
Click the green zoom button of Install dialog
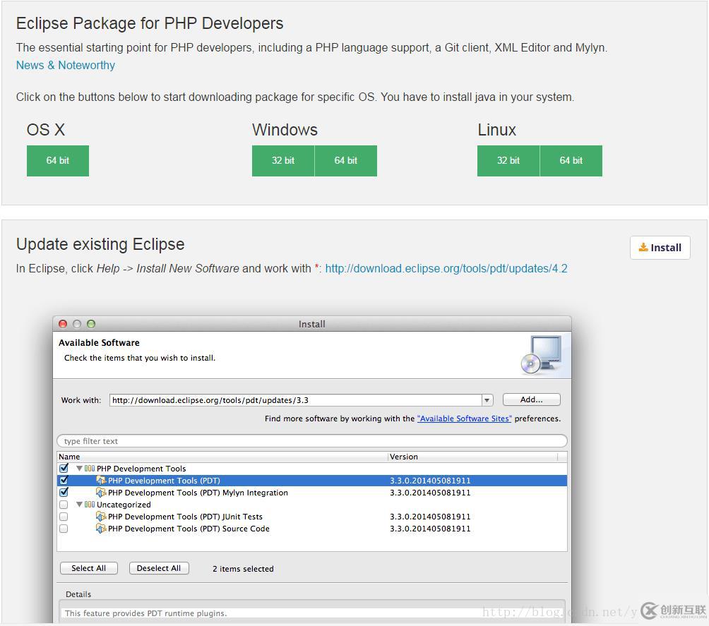tap(91, 324)
